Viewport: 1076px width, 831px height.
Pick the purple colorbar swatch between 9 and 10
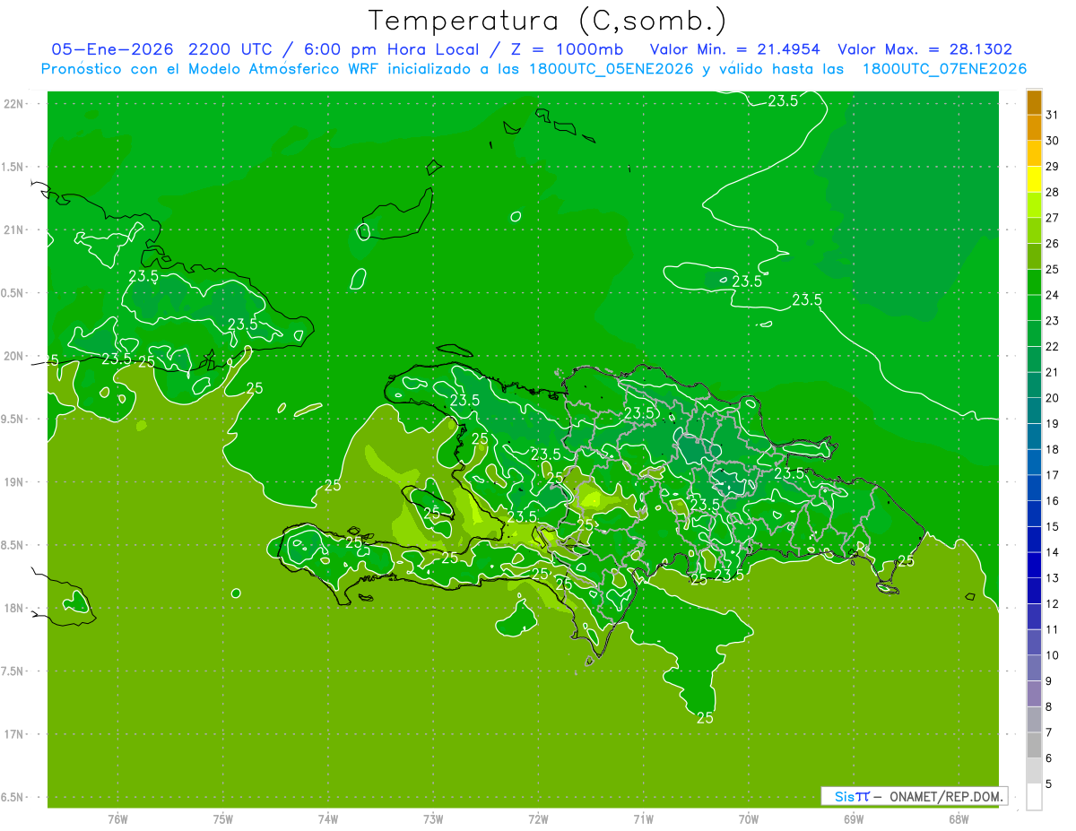[x=1034, y=668]
